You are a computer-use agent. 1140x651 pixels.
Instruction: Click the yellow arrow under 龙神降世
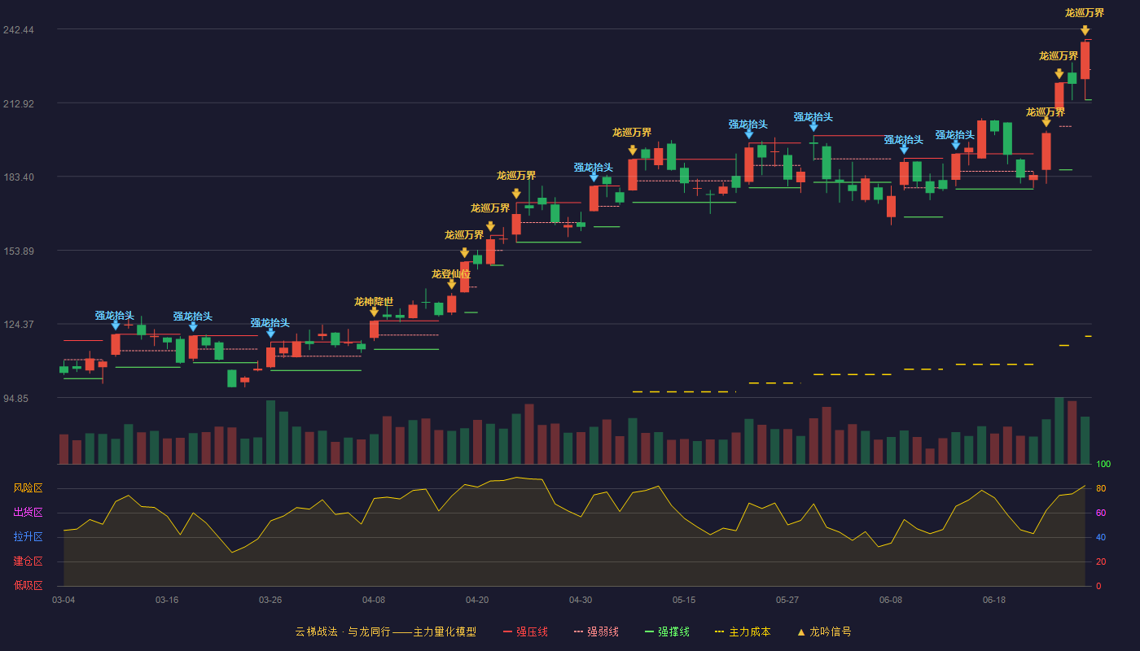[x=374, y=312]
